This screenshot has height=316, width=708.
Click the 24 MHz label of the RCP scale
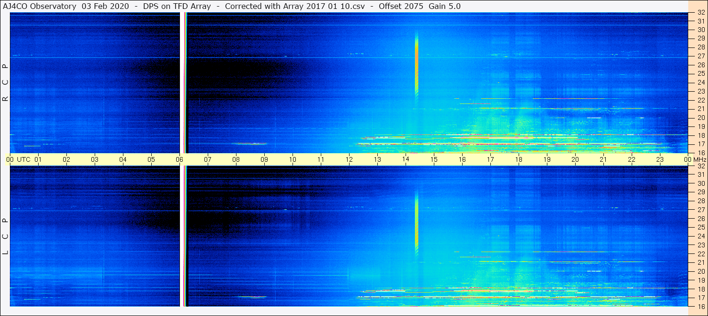tap(701, 82)
